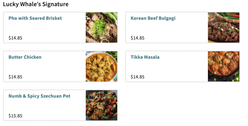Open the Pho with Seared Brisket title

(35, 18)
